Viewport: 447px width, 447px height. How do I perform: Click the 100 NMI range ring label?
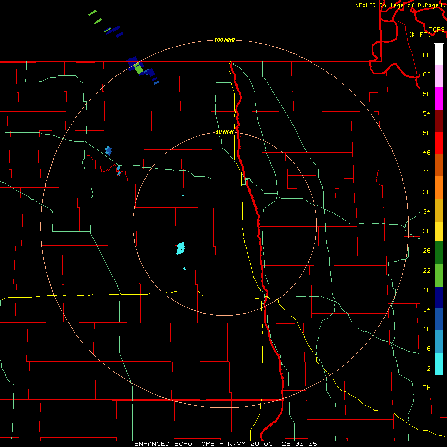pos(224,40)
